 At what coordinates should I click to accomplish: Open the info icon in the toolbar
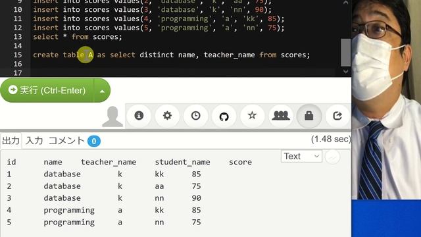click(139, 116)
